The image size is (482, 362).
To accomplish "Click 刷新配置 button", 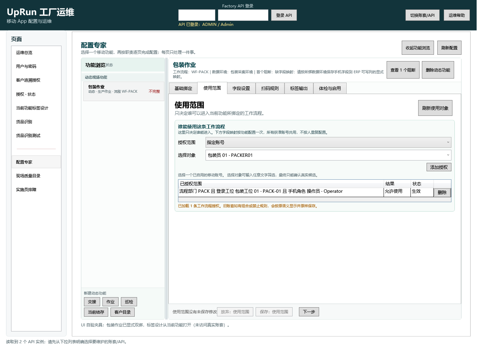I will (x=449, y=48).
